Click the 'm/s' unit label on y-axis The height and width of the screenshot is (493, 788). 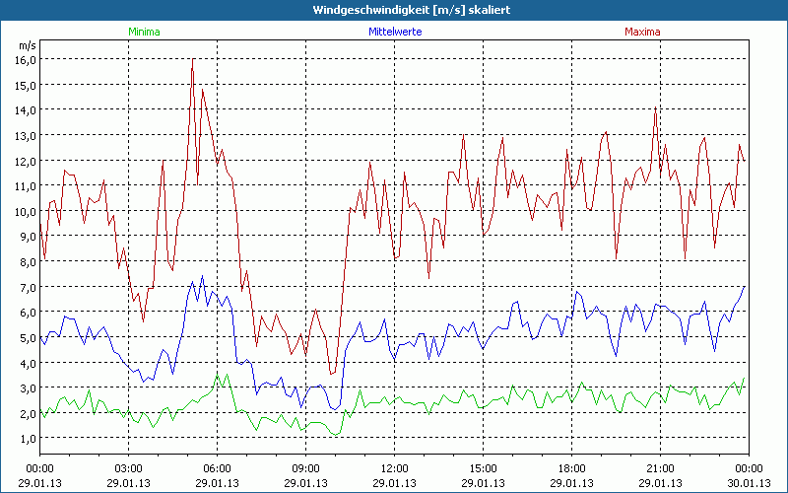click(x=28, y=45)
